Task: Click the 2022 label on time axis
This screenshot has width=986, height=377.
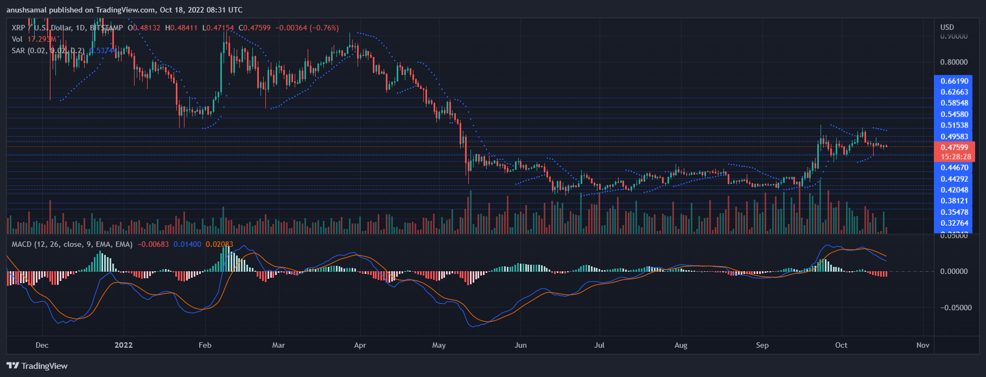Action: (124, 345)
